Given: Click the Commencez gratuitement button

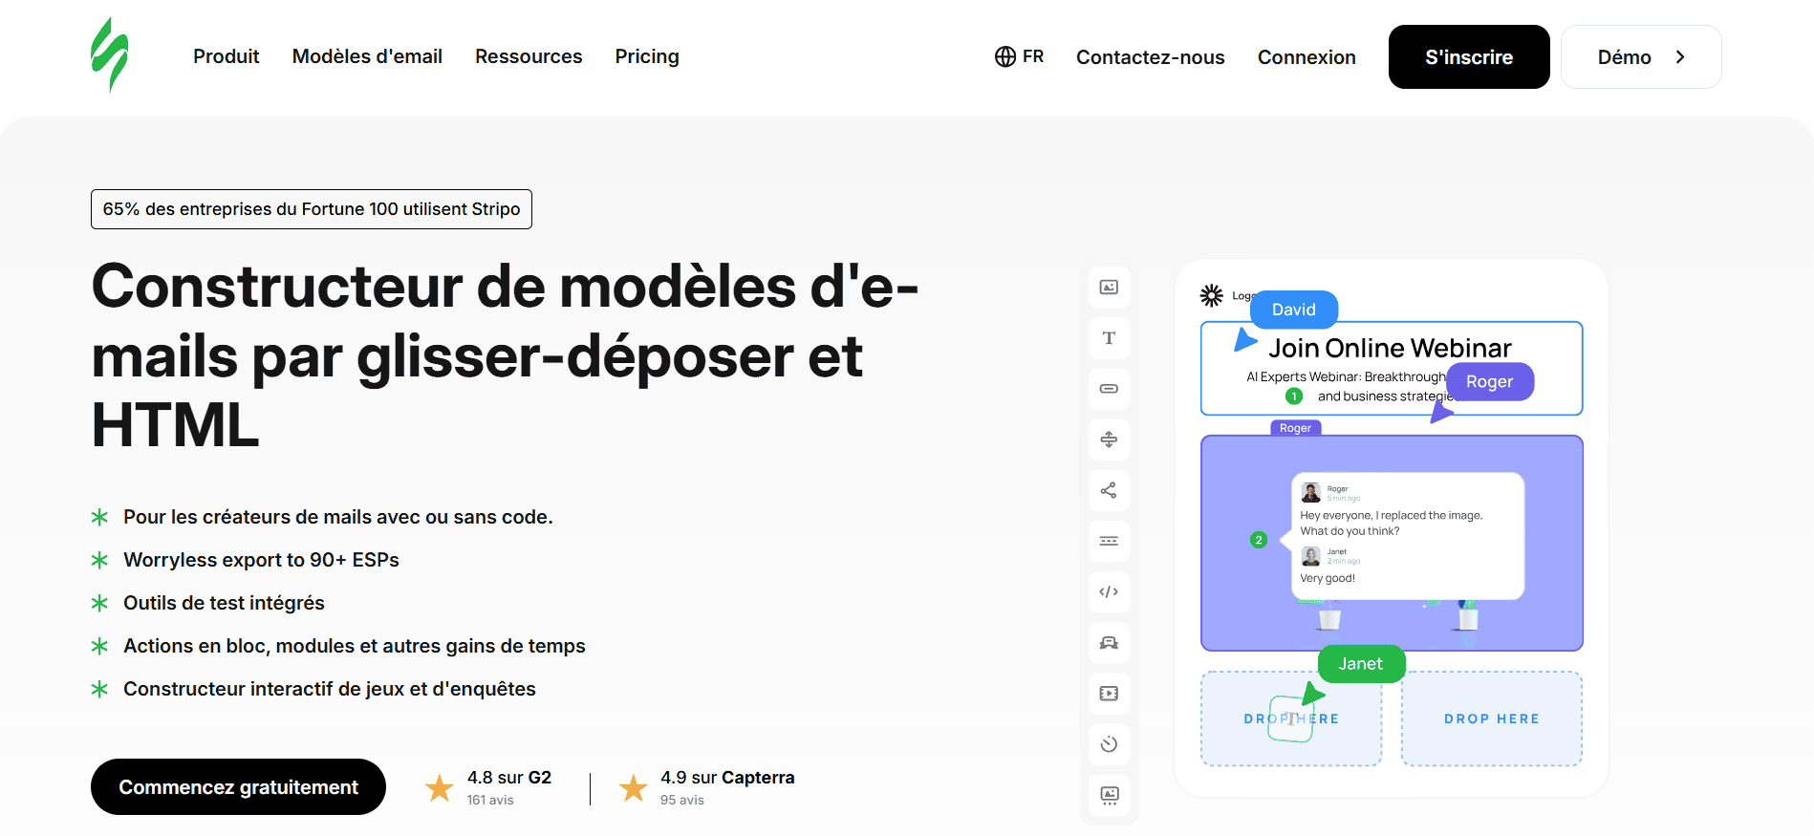Looking at the screenshot, I should pyautogui.click(x=238, y=787).
